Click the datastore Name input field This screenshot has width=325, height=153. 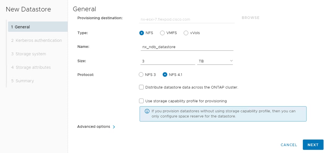pos(186,47)
